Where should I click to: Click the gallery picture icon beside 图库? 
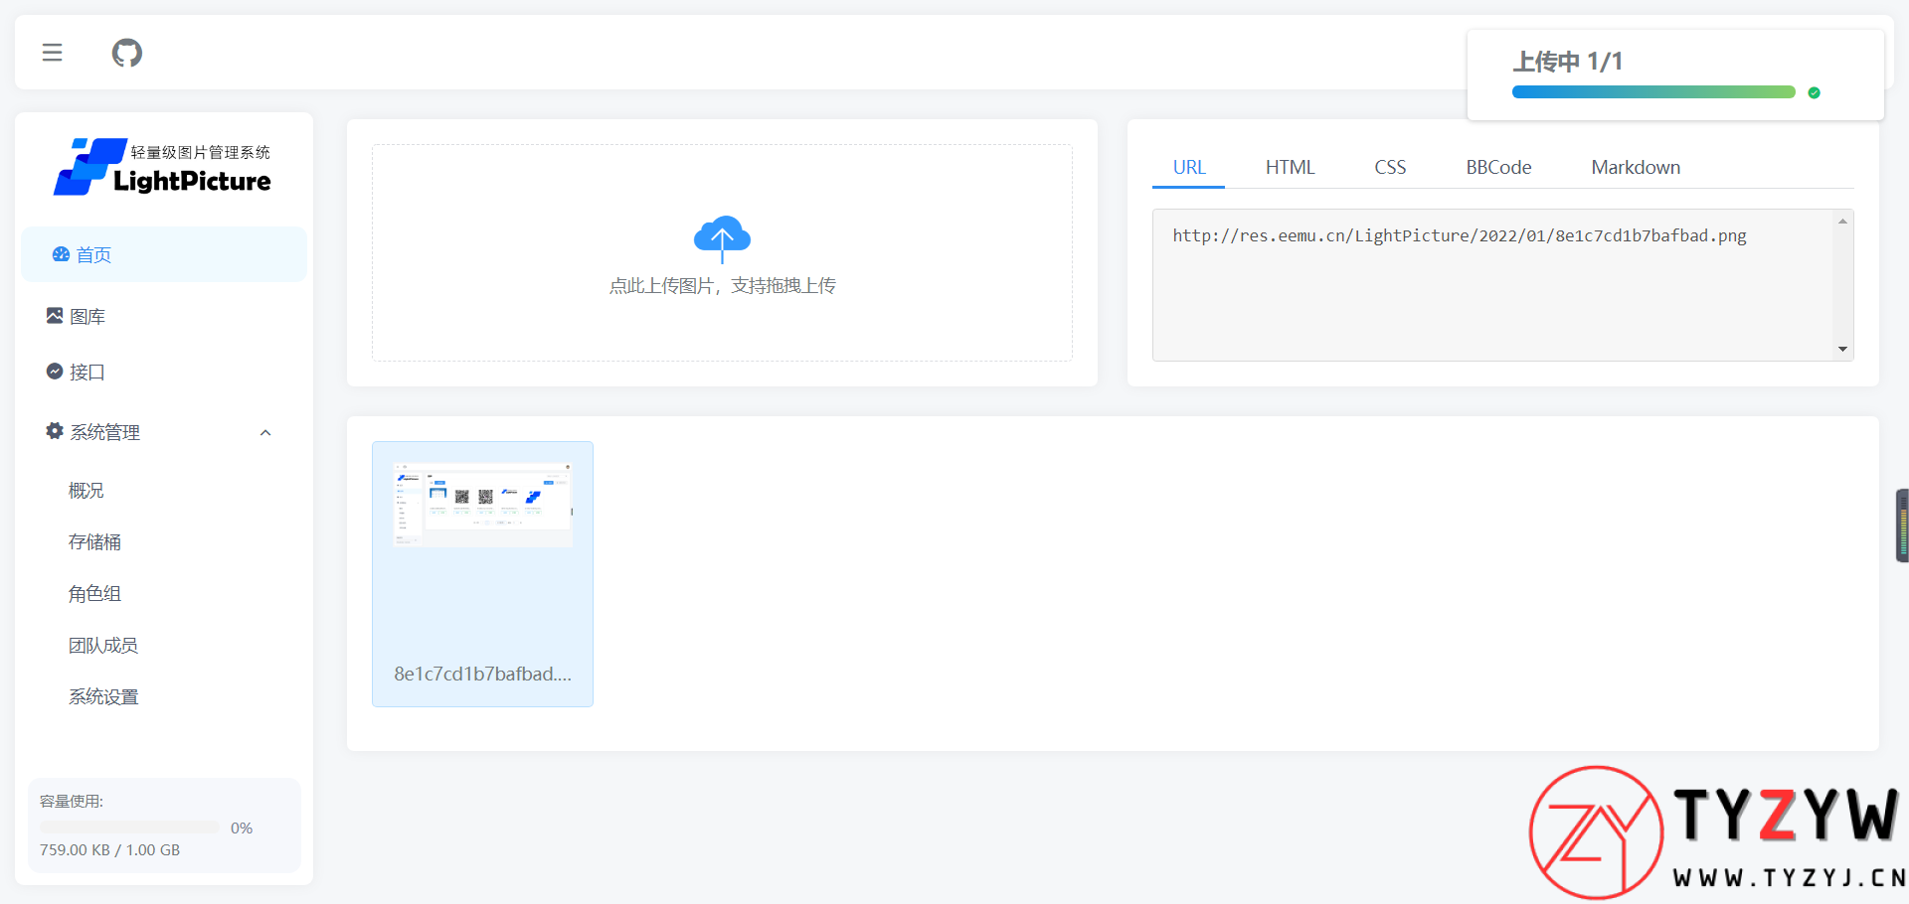55,316
